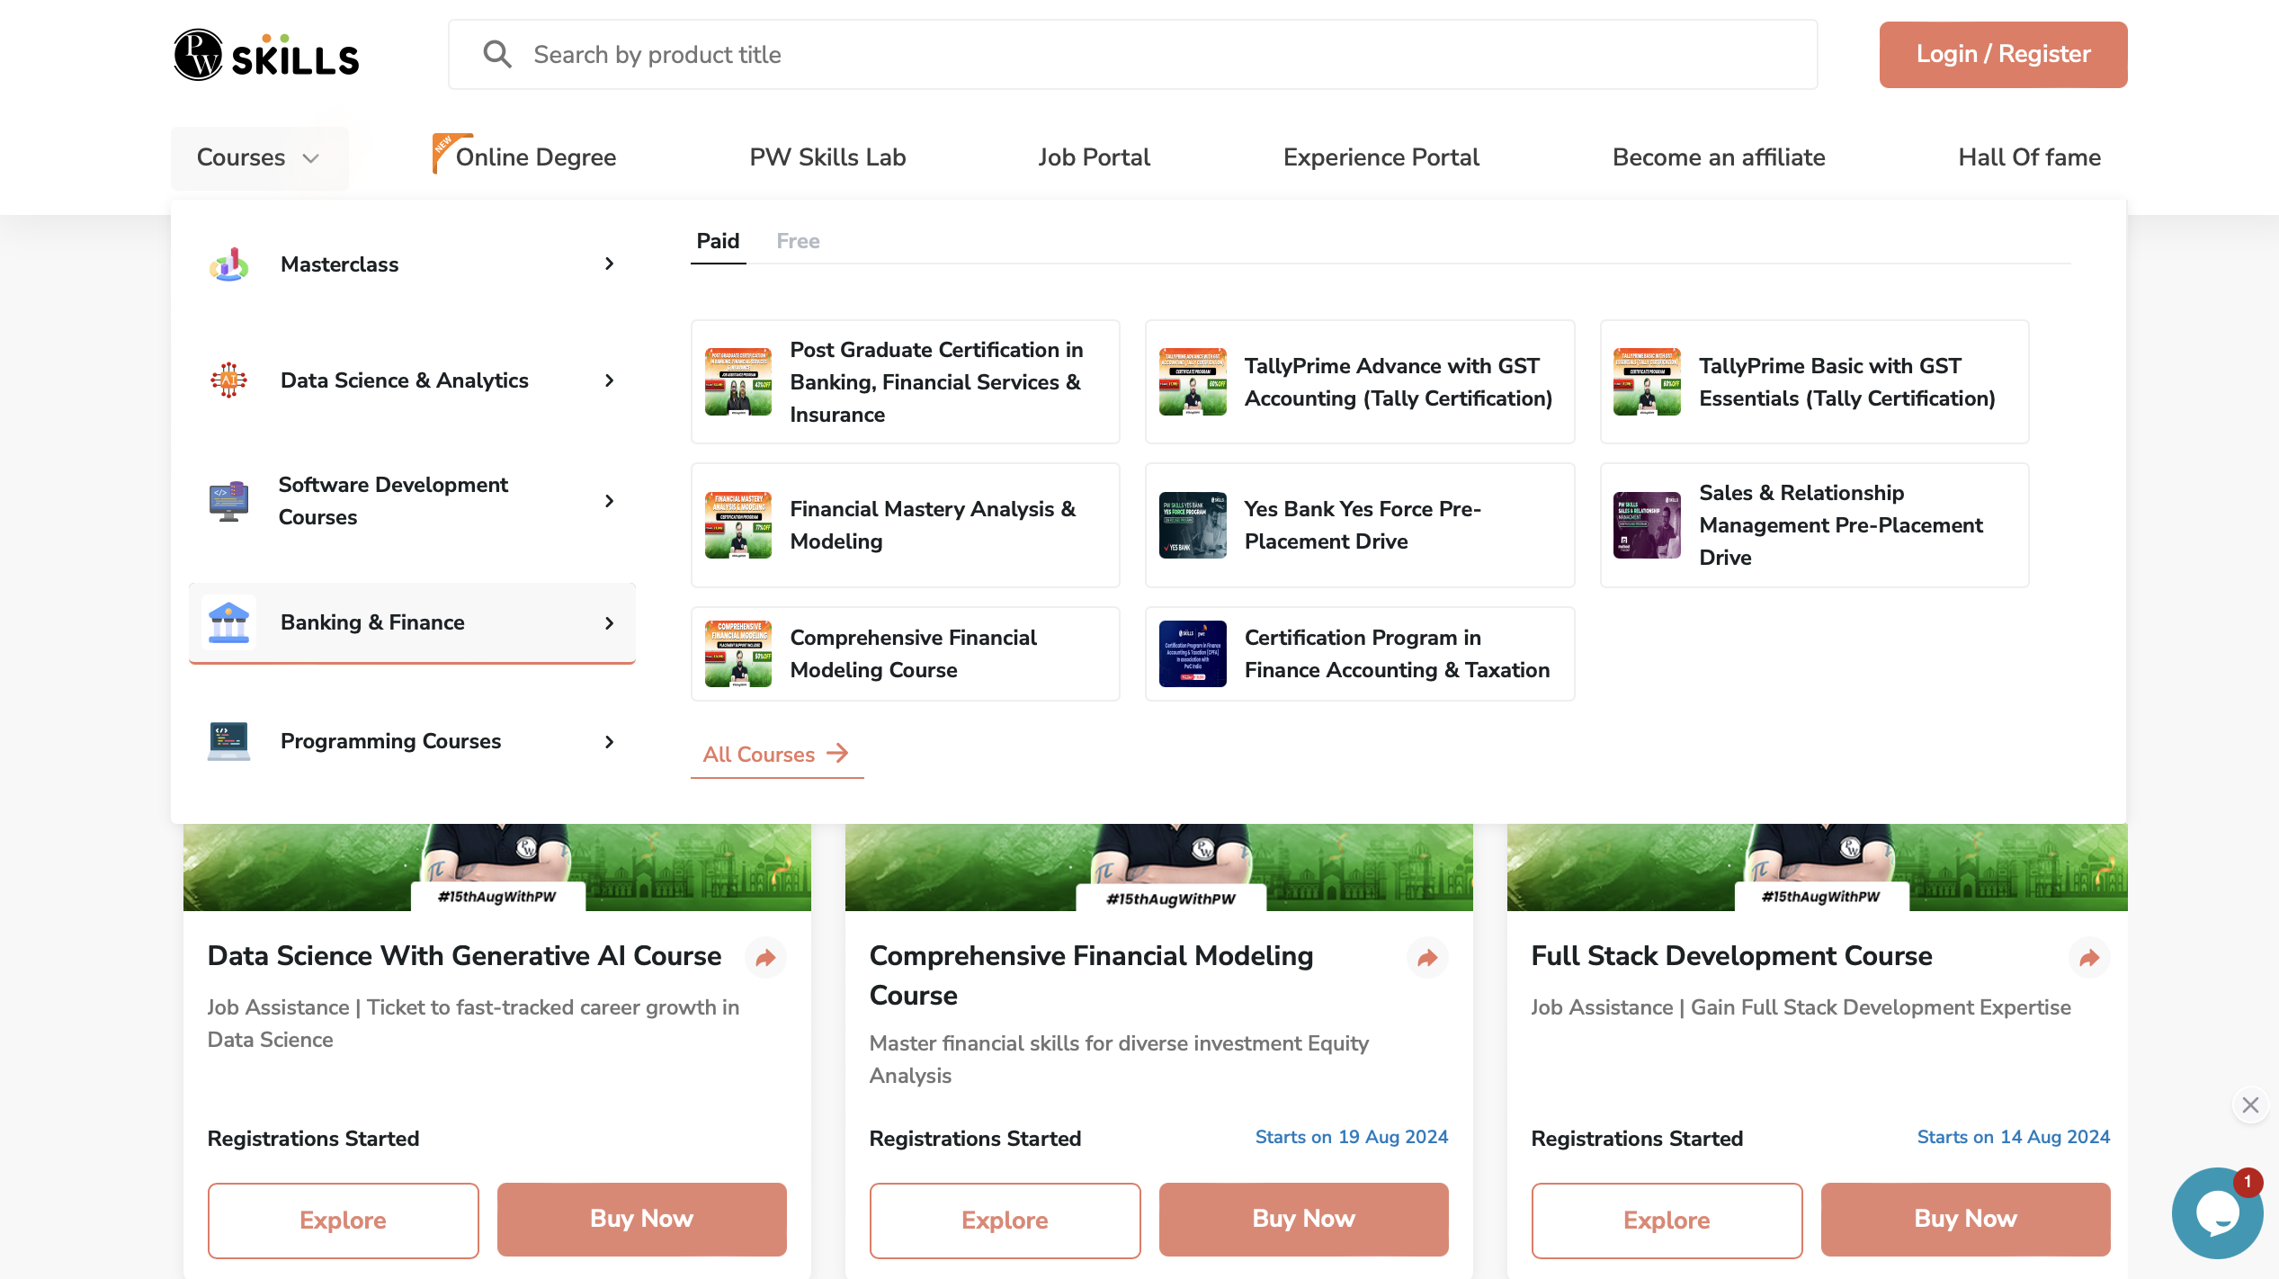Image resolution: width=2279 pixels, height=1279 pixels.
Task: Share the Comprehensive Financial Modeling Course card
Action: [1427, 958]
